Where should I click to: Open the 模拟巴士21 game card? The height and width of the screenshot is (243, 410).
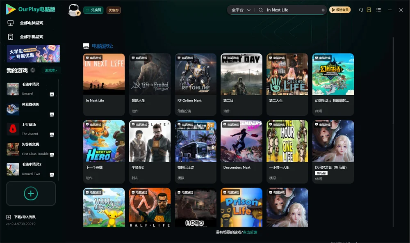tap(196, 151)
